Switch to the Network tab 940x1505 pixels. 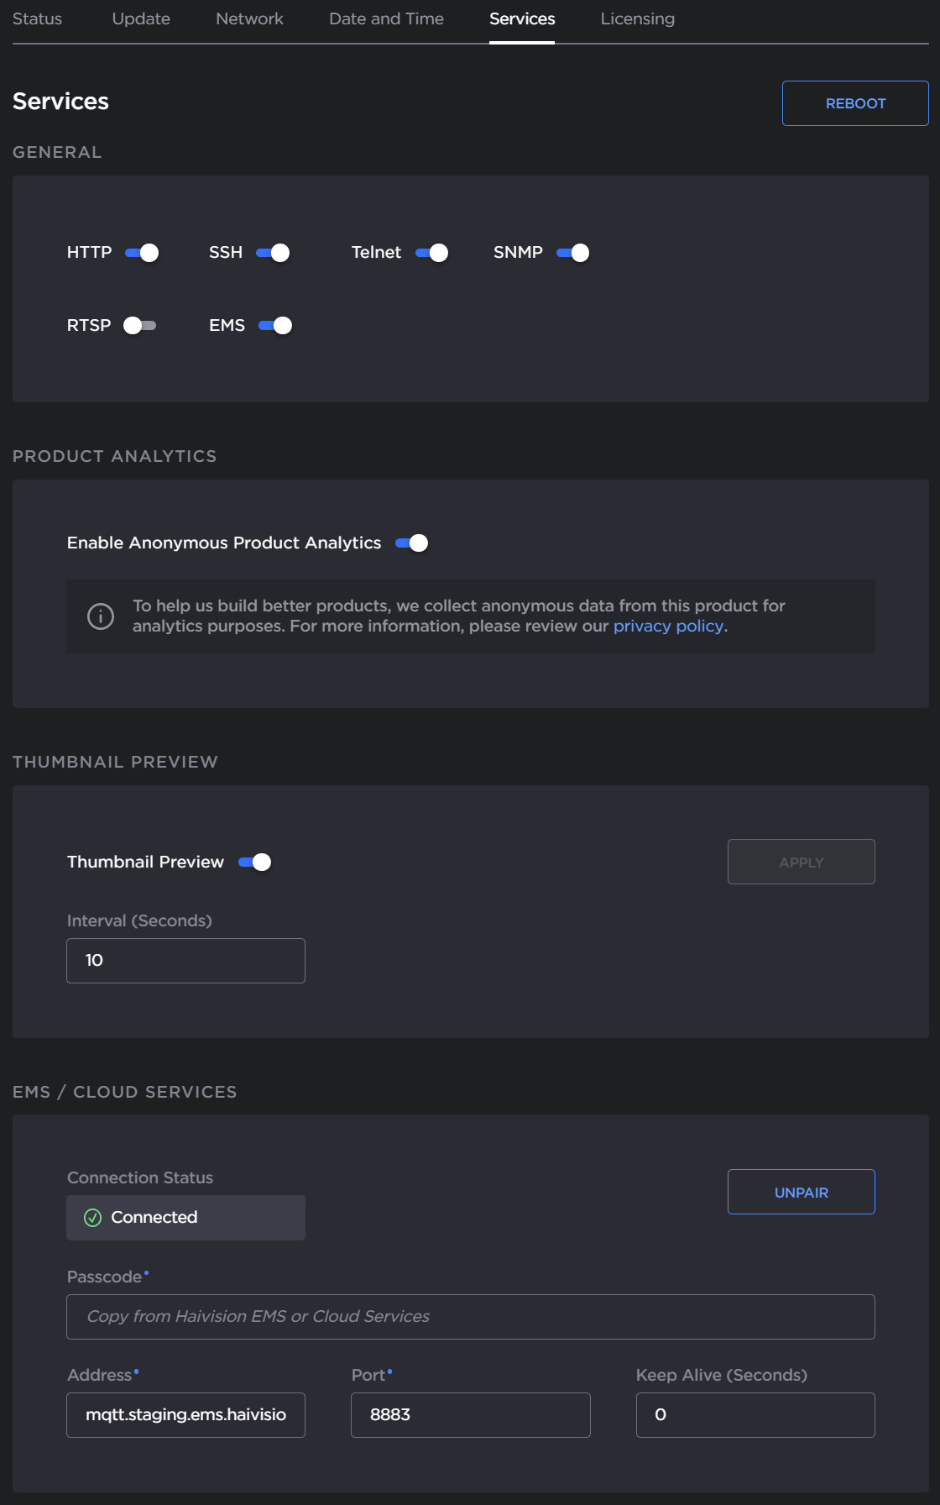[x=249, y=19]
